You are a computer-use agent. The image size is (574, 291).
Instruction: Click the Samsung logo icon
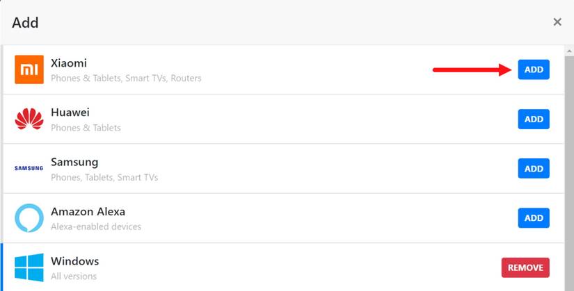(29, 168)
